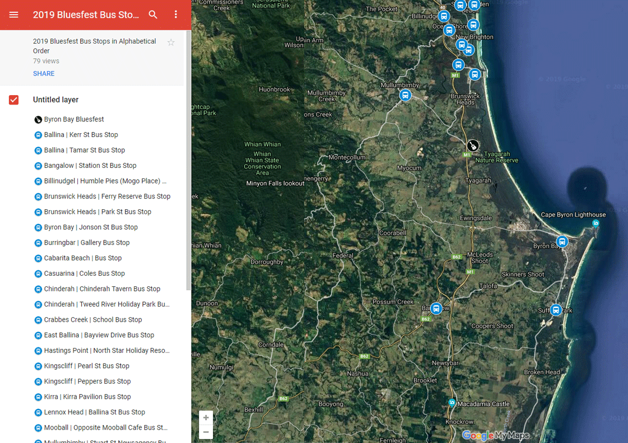The width and height of the screenshot is (628, 443).
Task: Click the Billinudgel bus marker on map
Action: point(443,16)
